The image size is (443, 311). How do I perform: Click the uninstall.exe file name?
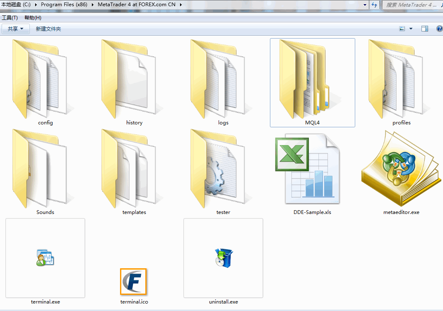[x=224, y=302]
